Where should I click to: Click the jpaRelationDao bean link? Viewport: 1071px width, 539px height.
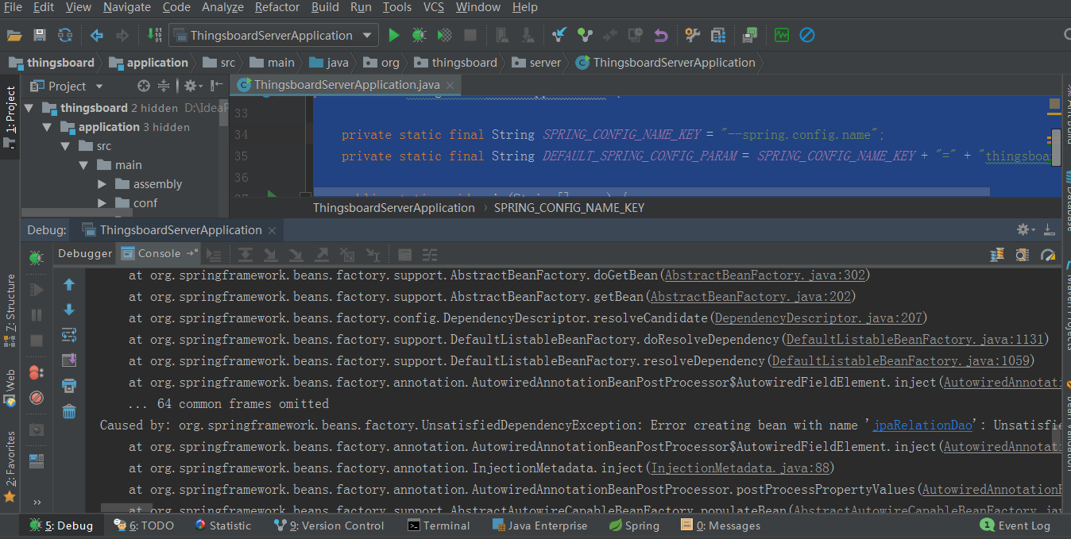[922, 425]
